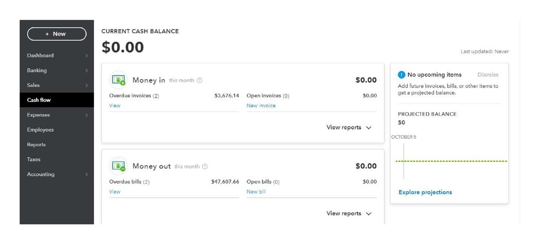
Task: Open the Employees menu item
Action: [x=41, y=130]
